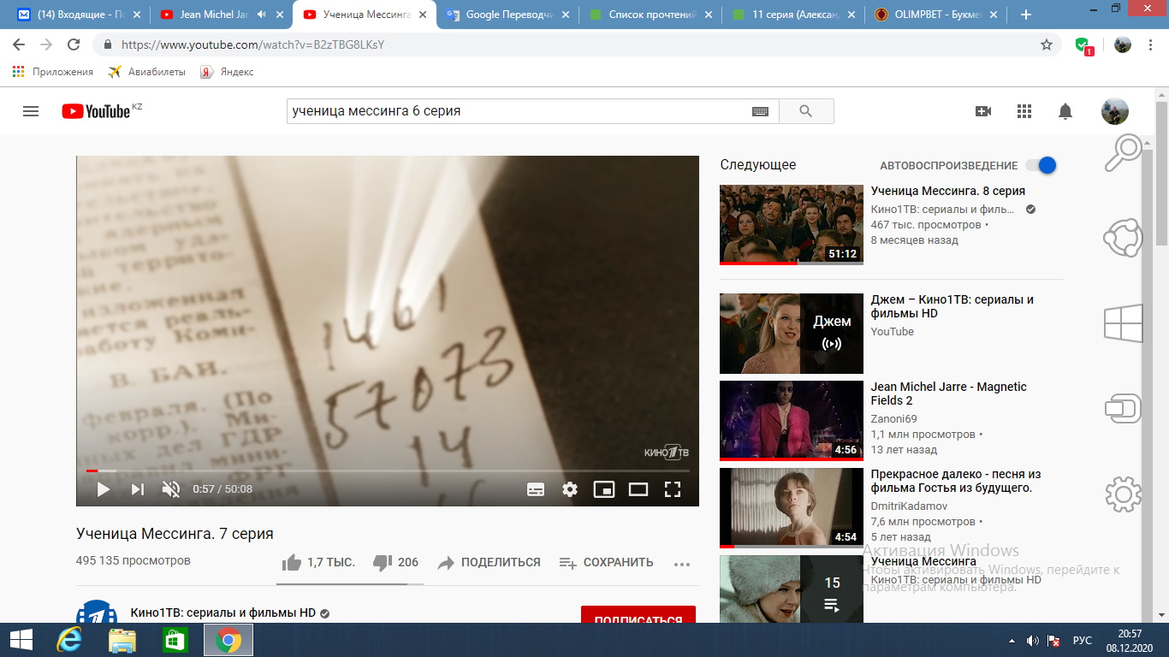Open File Explorer from the taskbar
Screen dimensions: 1169x657
(x=122, y=640)
